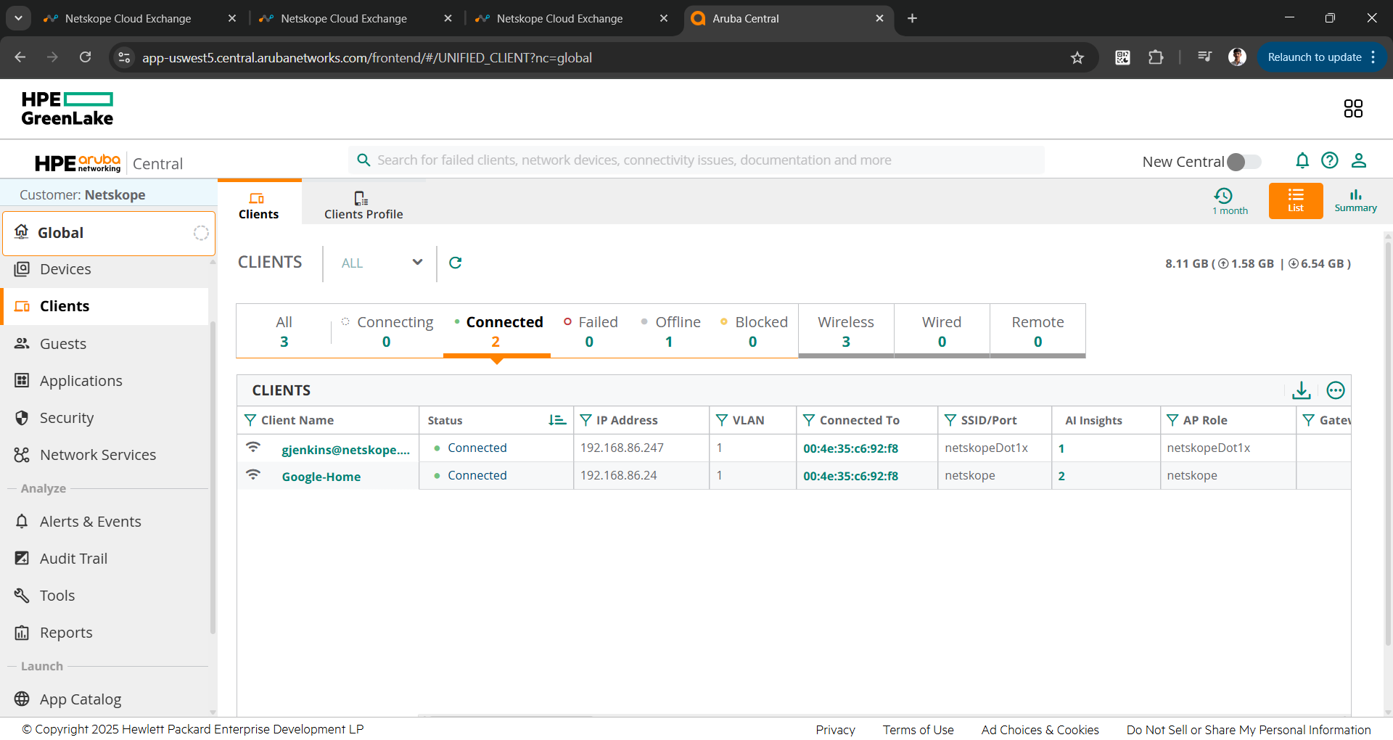Image resolution: width=1393 pixels, height=740 pixels.
Task: Select the List view button
Action: pyautogui.click(x=1296, y=201)
